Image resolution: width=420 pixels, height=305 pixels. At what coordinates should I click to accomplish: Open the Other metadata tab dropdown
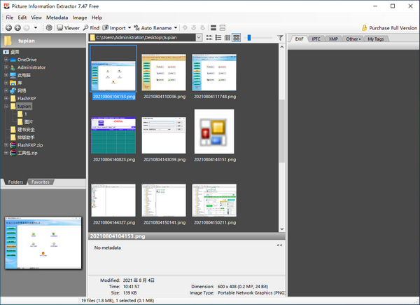pos(353,39)
